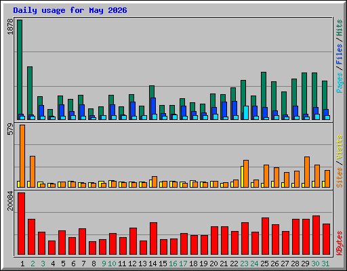347x271 pixels.
Task: Click day label 25 on x-axis
Action: tap(264, 264)
